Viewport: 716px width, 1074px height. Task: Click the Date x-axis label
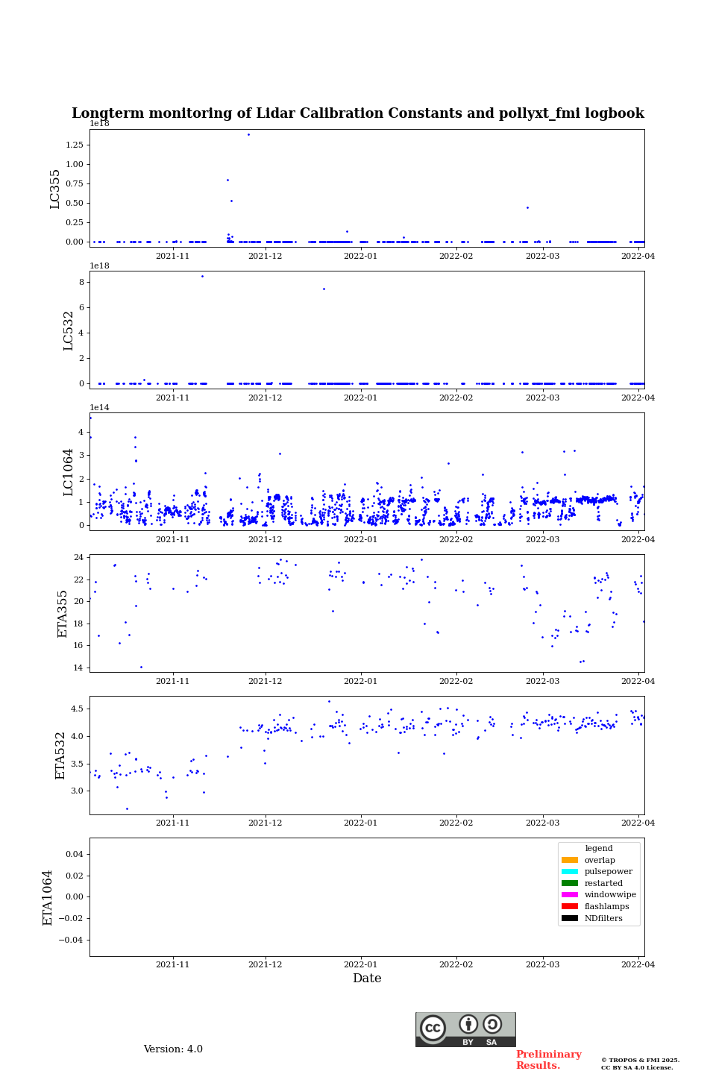coord(367,979)
